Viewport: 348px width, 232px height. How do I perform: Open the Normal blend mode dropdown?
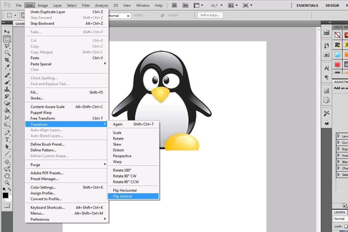point(341,219)
